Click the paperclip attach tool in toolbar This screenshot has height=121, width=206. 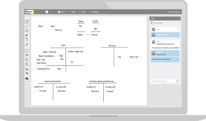(x=27, y=44)
